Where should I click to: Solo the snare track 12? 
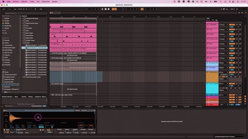click(237, 72)
